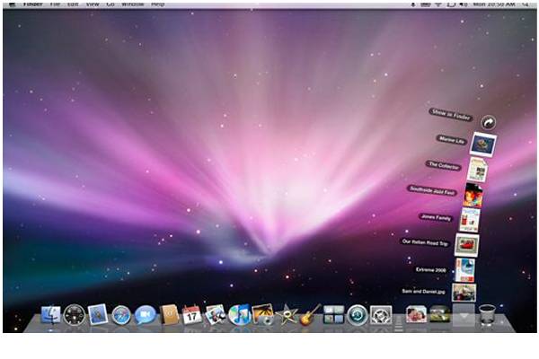Open the Trash in the Dock
This screenshot has height=359, width=539.
pyautogui.click(x=488, y=315)
